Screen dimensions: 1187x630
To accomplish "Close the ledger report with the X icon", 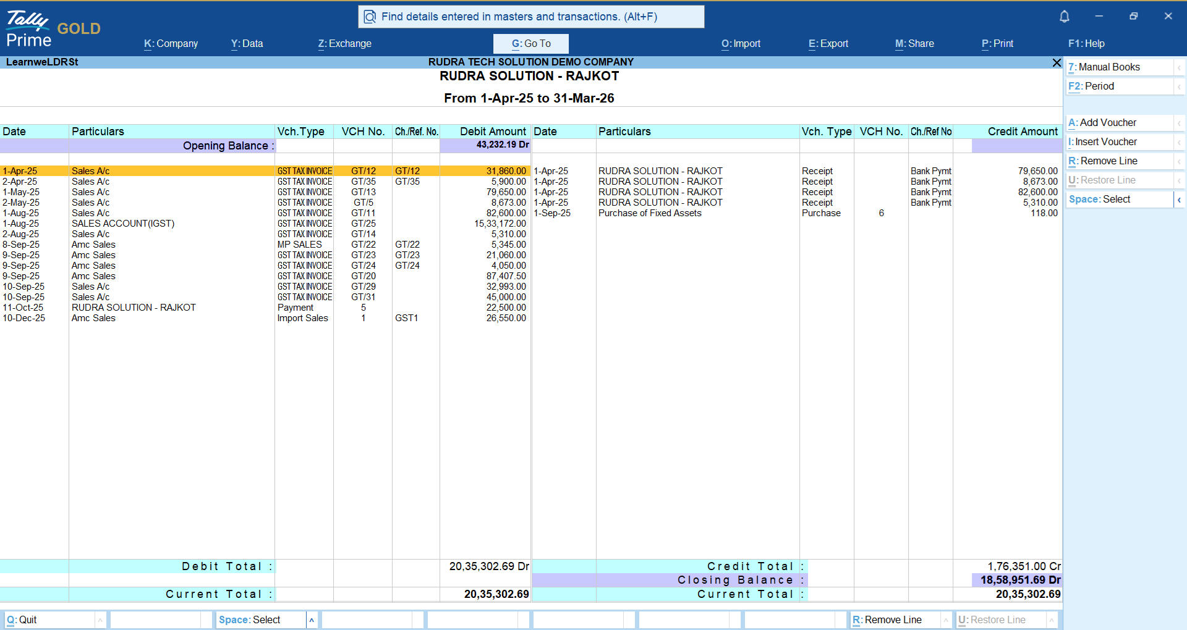I will 1057,62.
